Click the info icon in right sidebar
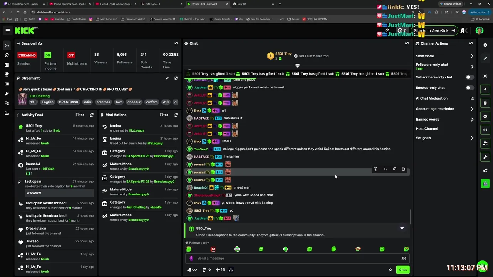Screen dimensions: 493x277 [x=485, y=45]
